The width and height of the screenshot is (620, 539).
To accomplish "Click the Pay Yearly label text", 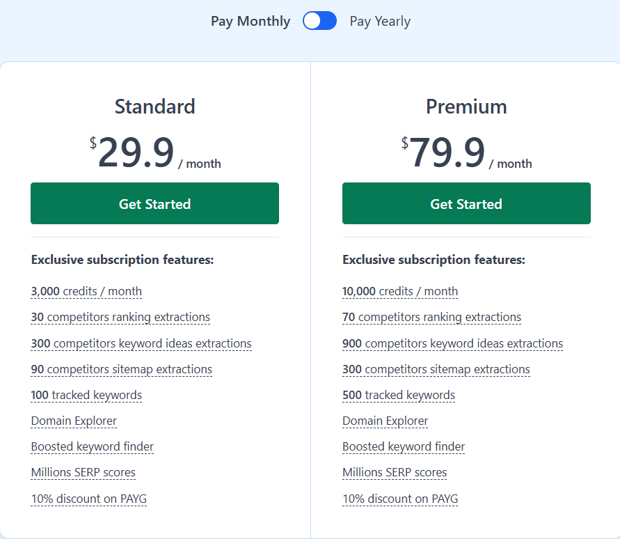I will click(380, 21).
